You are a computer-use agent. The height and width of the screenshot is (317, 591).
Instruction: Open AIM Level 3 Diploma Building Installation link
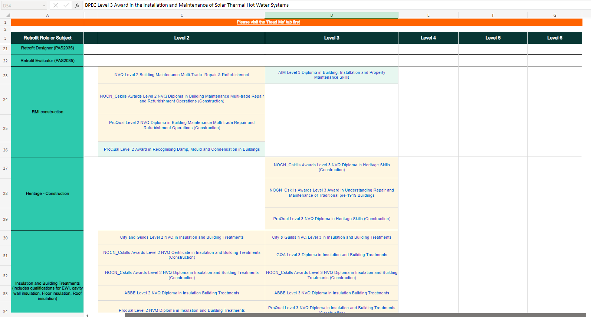pos(331,75)
